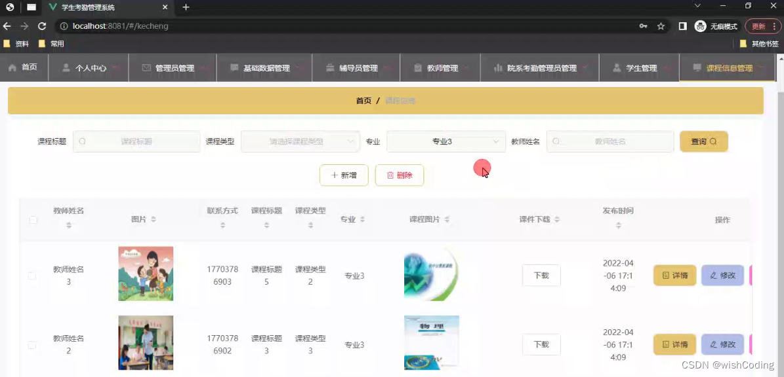Click the magnifier icon inside 课程标题 field
Image resolution: width=784 pixels, height=377 pixels.
(81, 141)
